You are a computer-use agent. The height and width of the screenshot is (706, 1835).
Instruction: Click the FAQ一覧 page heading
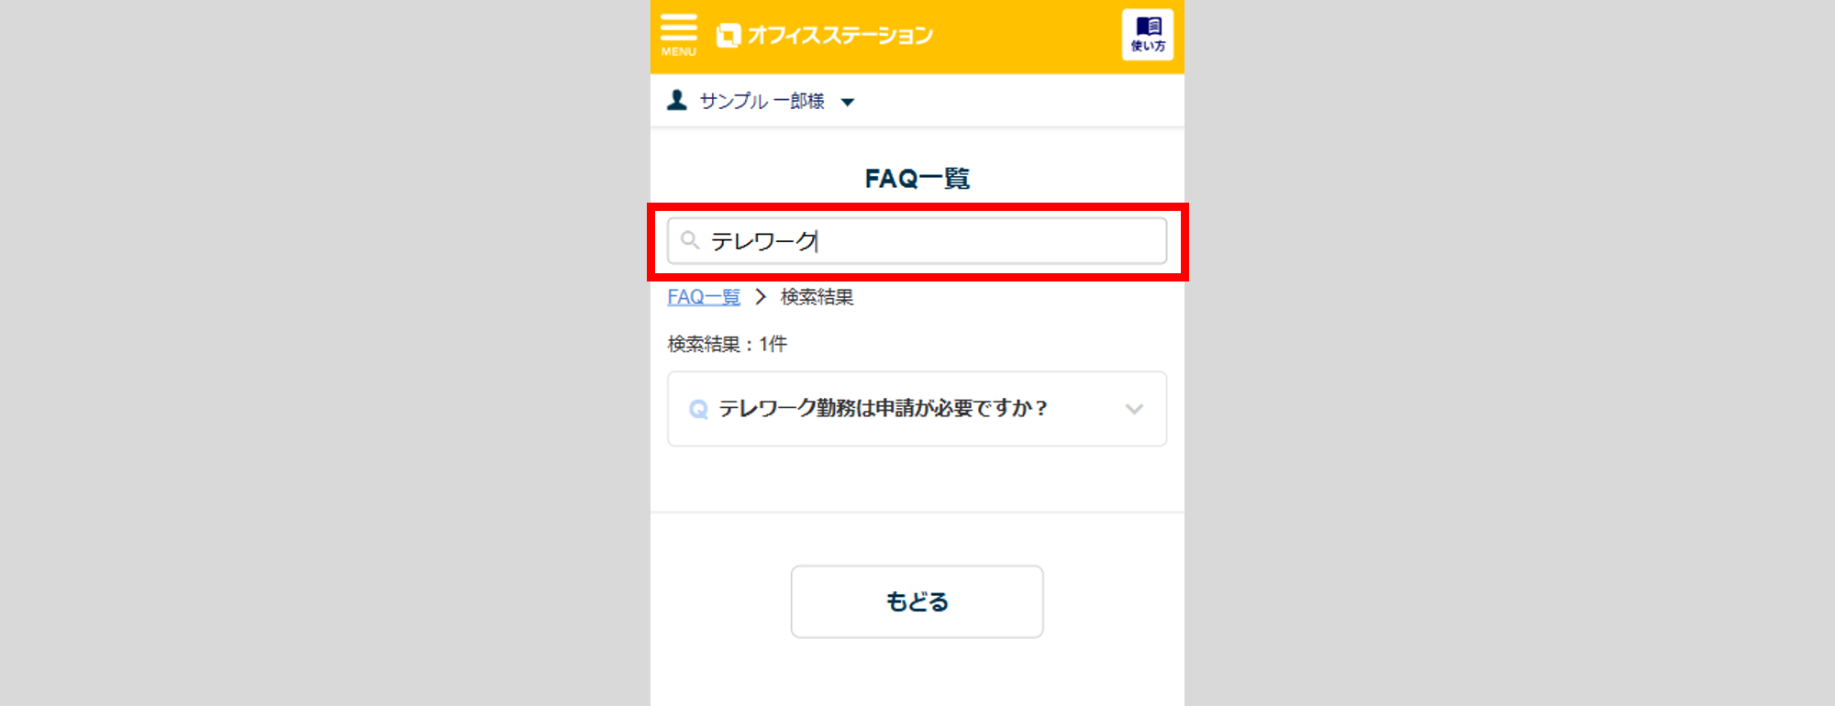tap(917, 178)
